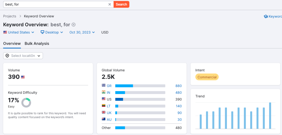This screenshot has height=135, width=282.
Task: Clear the search field with X icon
Action: tap(109, 4)
